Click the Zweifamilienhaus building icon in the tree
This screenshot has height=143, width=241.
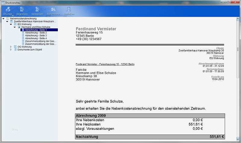click(11, 21)
